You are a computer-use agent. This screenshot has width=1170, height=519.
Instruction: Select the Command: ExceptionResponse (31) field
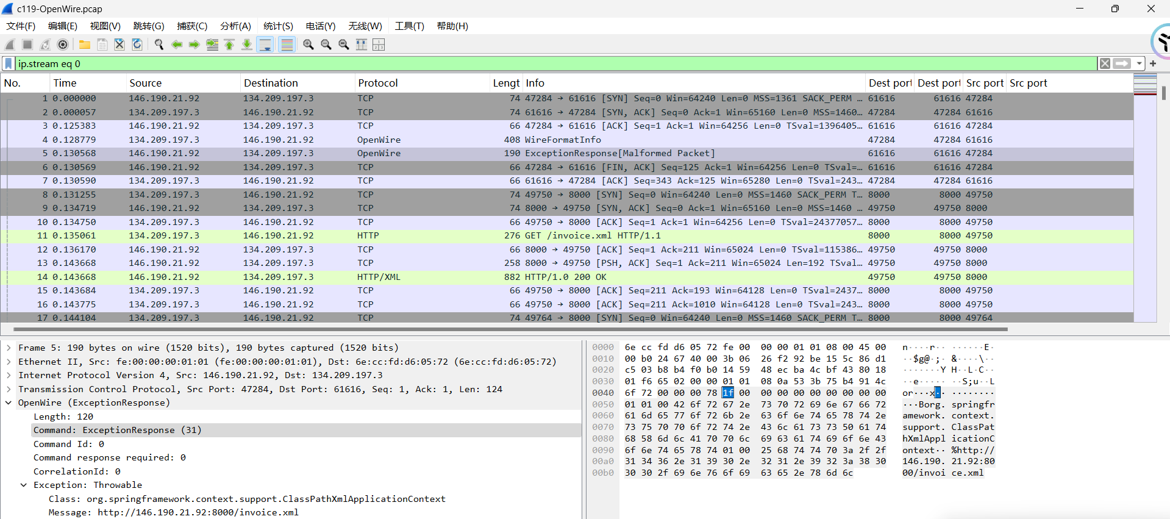[x=306, y=430]
